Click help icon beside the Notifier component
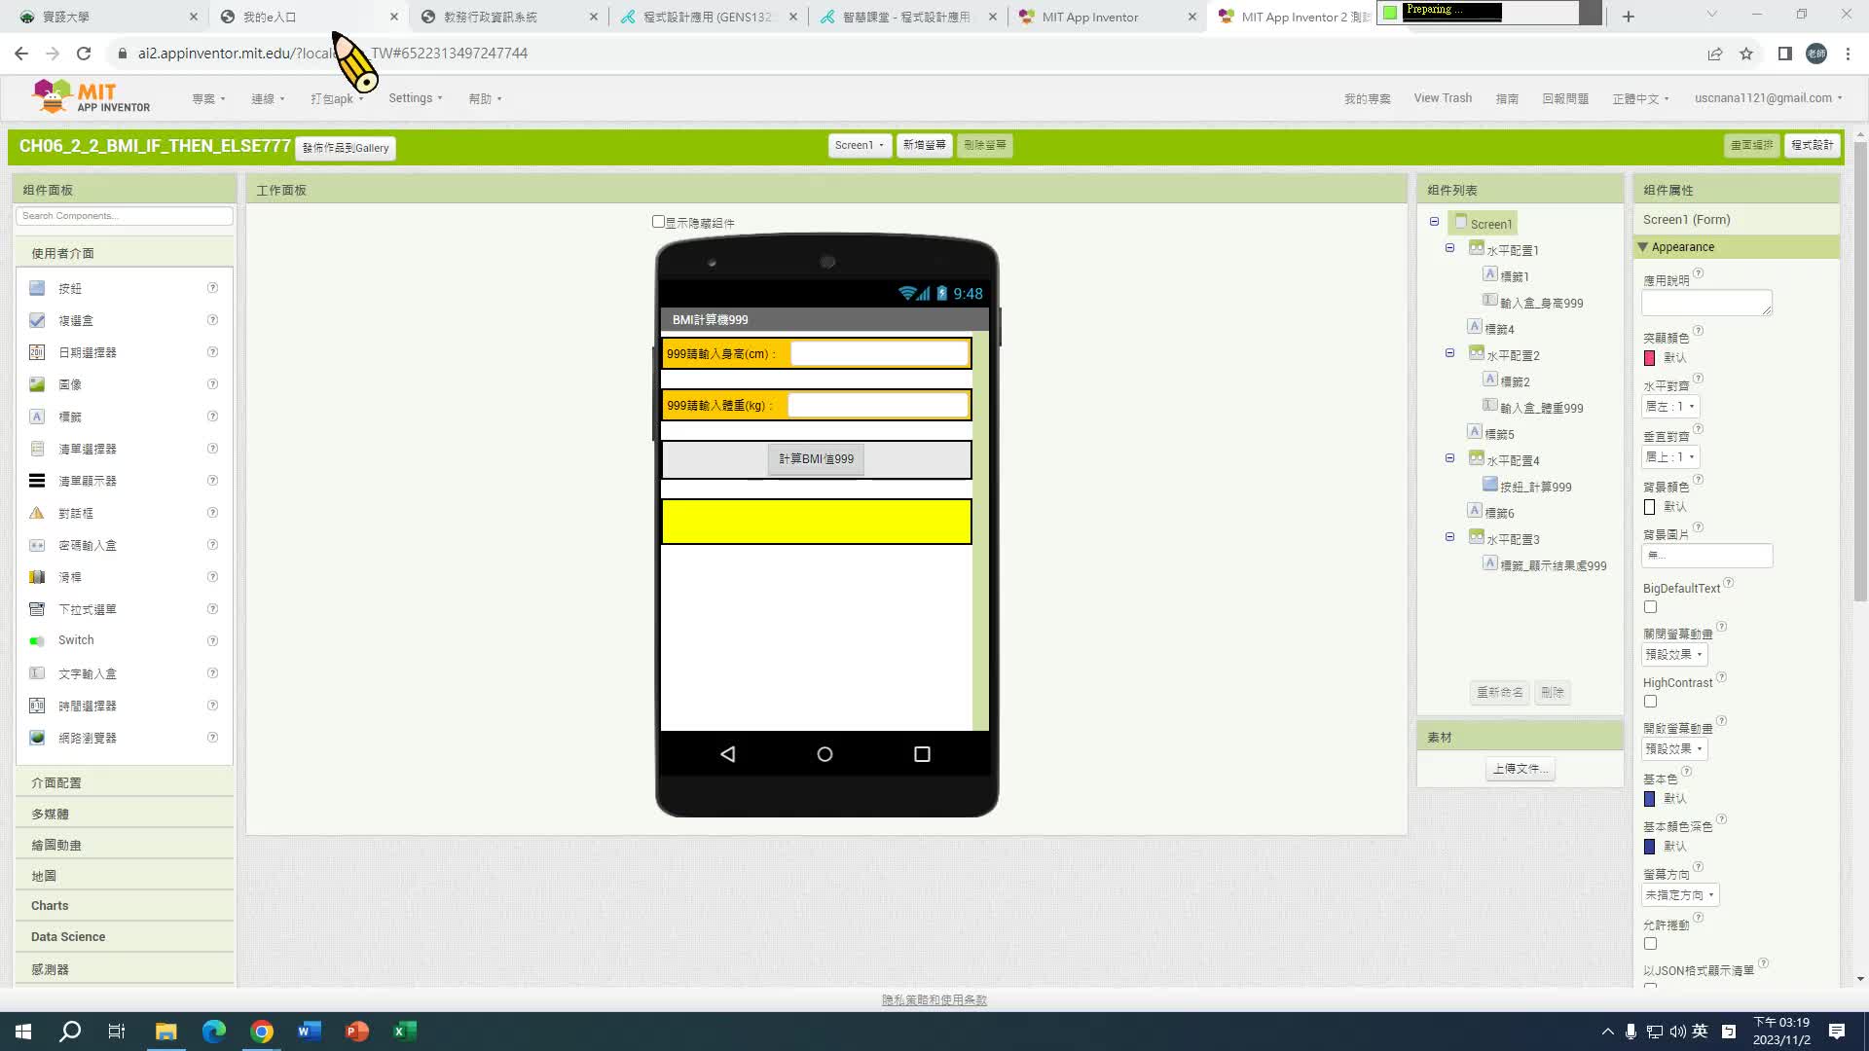Image resolution: width=1869 pixels, height=1051 pixels. click(x=212, y=513)
